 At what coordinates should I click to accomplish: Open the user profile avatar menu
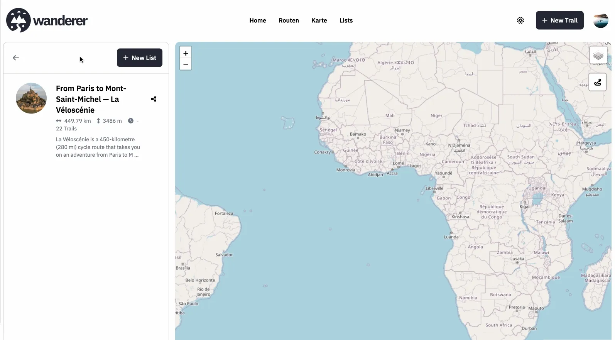[600, 20]
